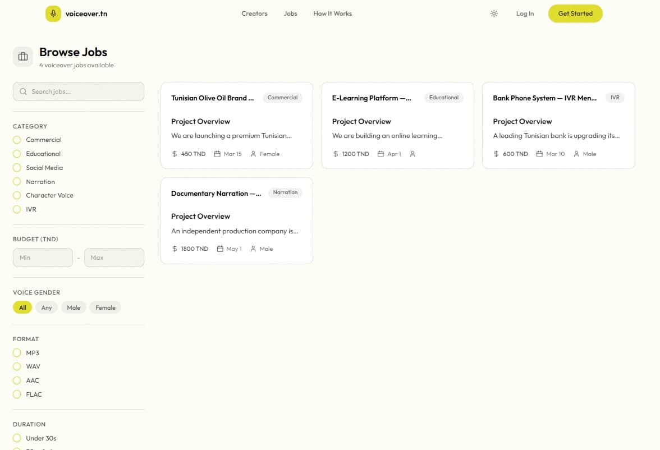Click the Min budget input field
This screenshot has height=450, width=660.
tap(43, 258)
